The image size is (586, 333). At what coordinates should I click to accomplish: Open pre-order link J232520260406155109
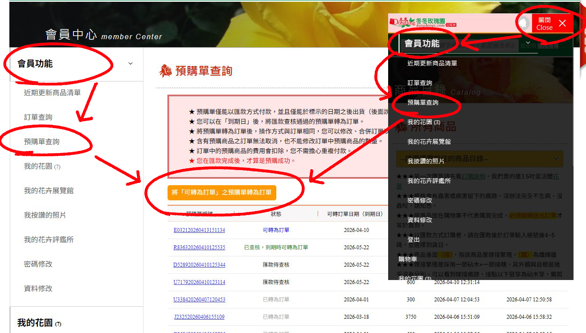coord(199,317)
